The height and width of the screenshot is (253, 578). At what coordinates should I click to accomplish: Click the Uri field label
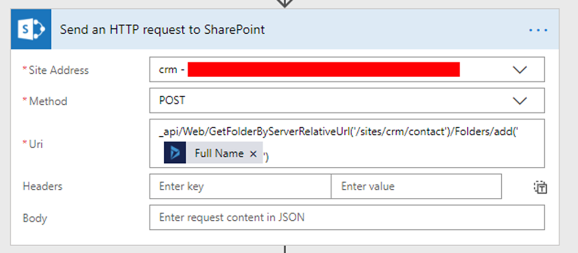click(35, 144)
